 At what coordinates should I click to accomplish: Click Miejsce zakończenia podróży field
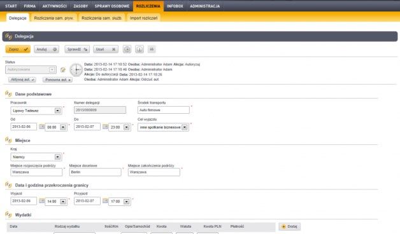(154, 172)
